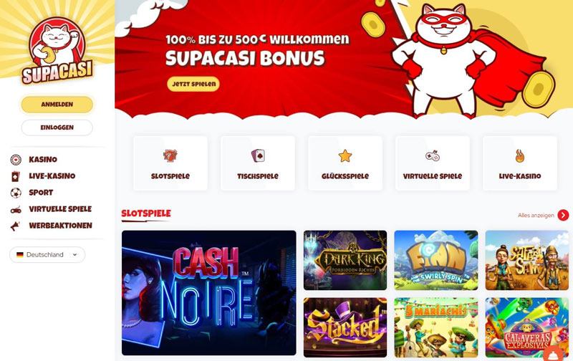Click the Alles anzeigen link
Image resolution: width=573 pixels, height=361 pixels.
pyautogui.click(x=536, y=216)
